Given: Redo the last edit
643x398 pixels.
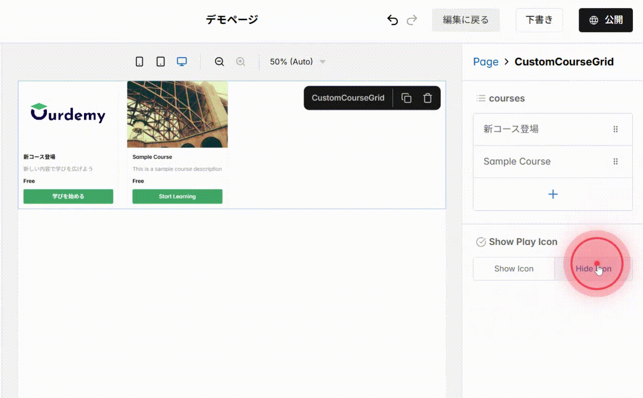Looking at the screenshot, I should [x=412, y=20].
